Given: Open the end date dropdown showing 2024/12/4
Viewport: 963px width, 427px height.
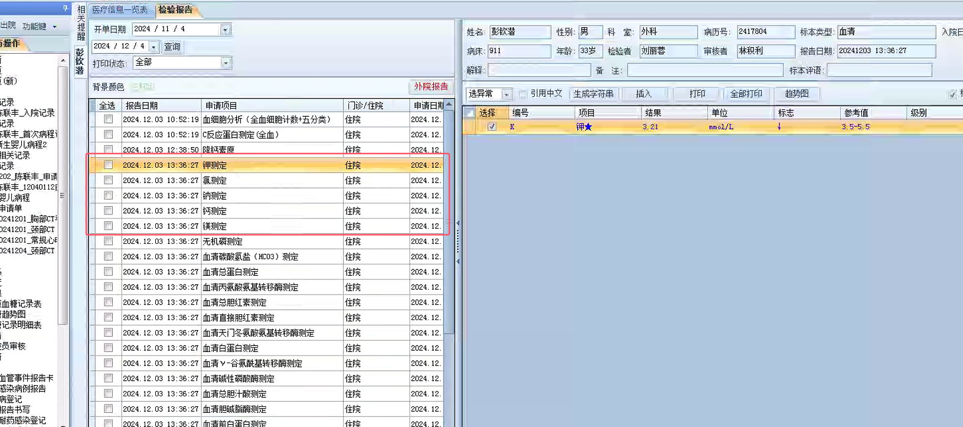Looking at the screenshot, I should pyautogui.click(x=154, y=46).
